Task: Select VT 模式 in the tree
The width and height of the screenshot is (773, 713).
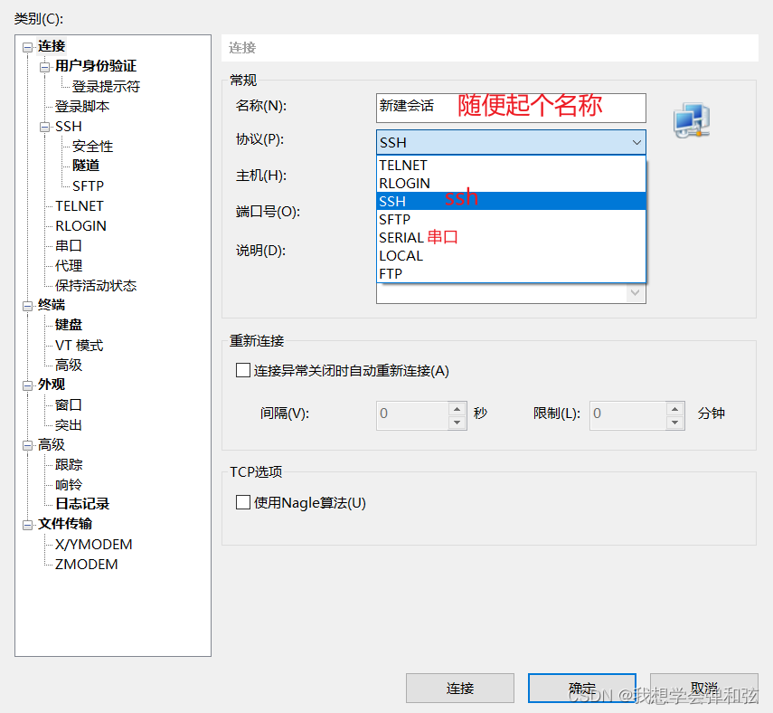Action: 80,345
